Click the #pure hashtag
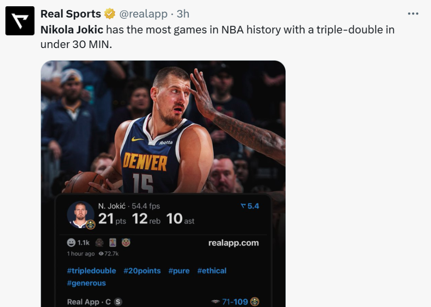The image size is (431, 307). 179,271
